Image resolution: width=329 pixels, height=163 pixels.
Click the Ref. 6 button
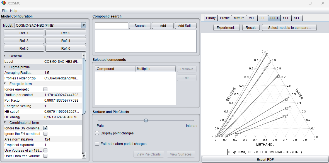(x=66, y=48)
